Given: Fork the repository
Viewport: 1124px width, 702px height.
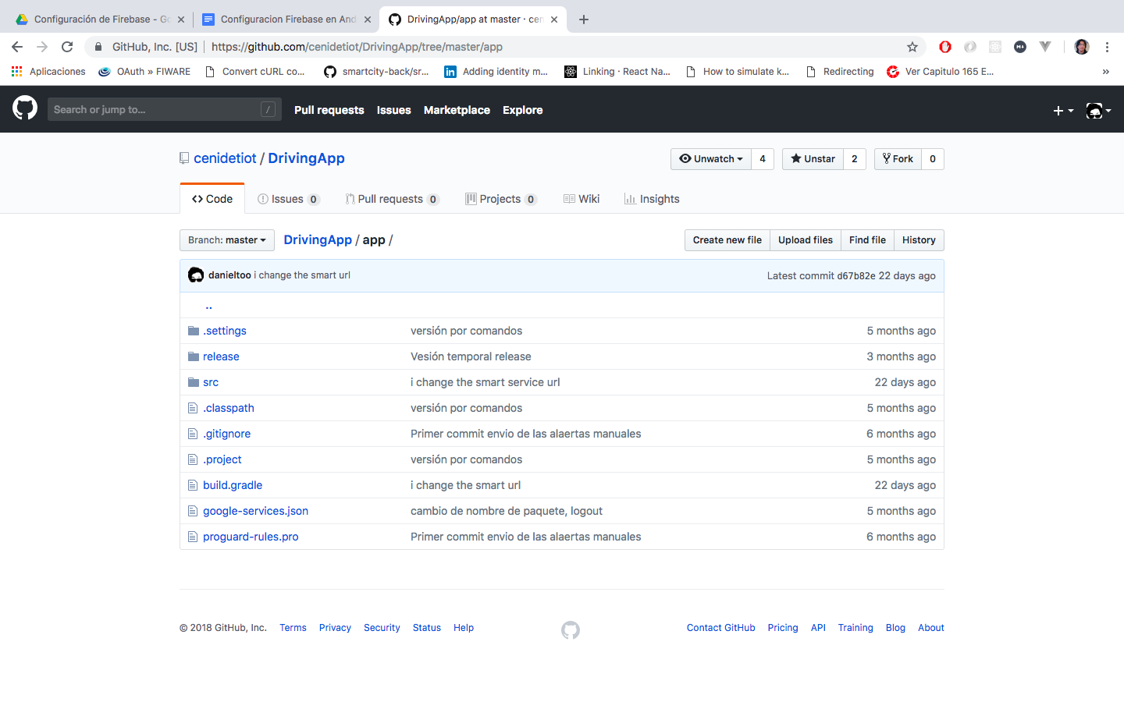Looking at the screenshot, I should coord(898,159).
